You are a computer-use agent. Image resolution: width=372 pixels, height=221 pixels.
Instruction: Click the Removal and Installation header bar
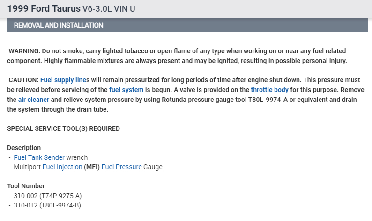(x=187, y=25)
